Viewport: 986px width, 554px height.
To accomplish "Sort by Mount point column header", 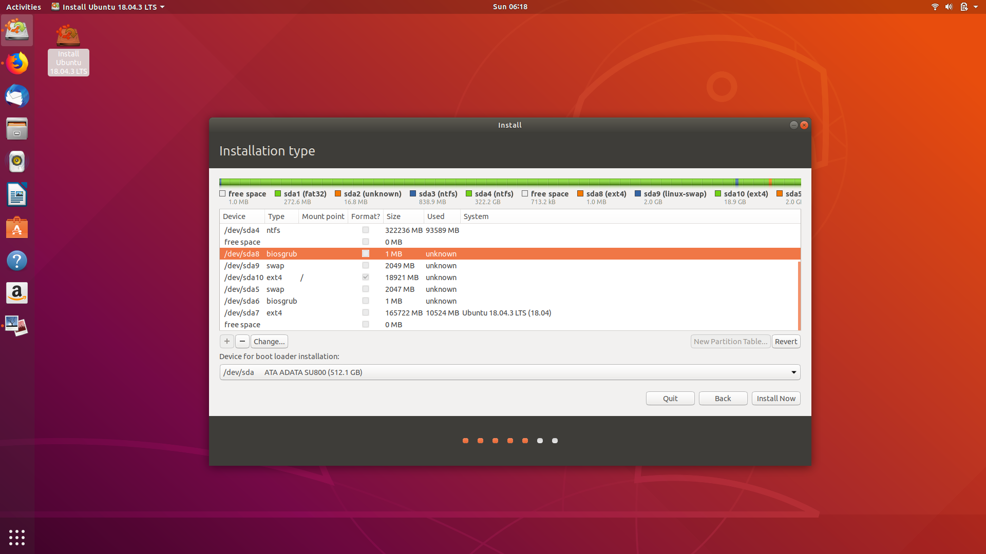I will point(323,216).
